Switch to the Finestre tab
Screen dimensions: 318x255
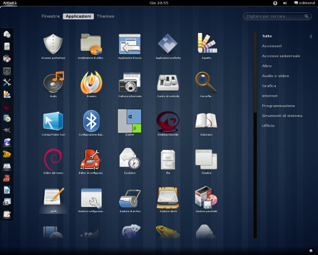(50, 16)
